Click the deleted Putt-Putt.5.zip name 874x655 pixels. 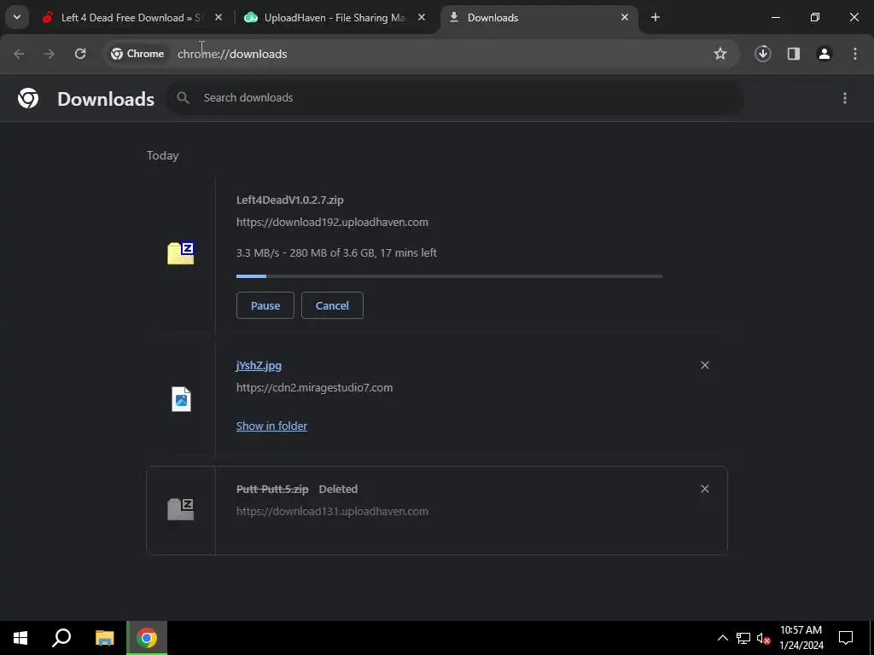[x=272, y=490]
